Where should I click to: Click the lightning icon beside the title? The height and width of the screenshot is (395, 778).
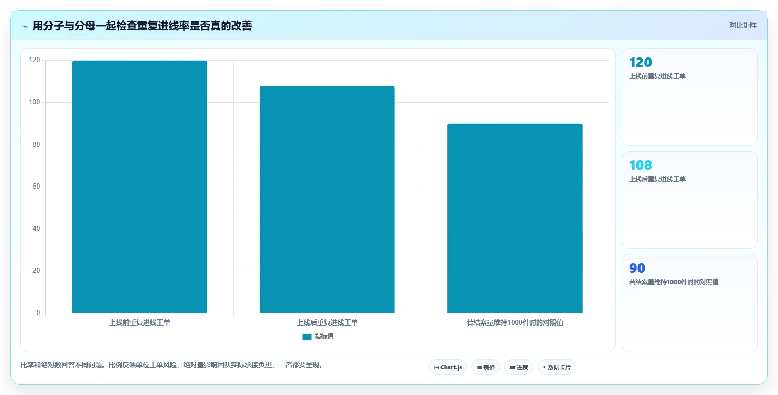point(25,26)
